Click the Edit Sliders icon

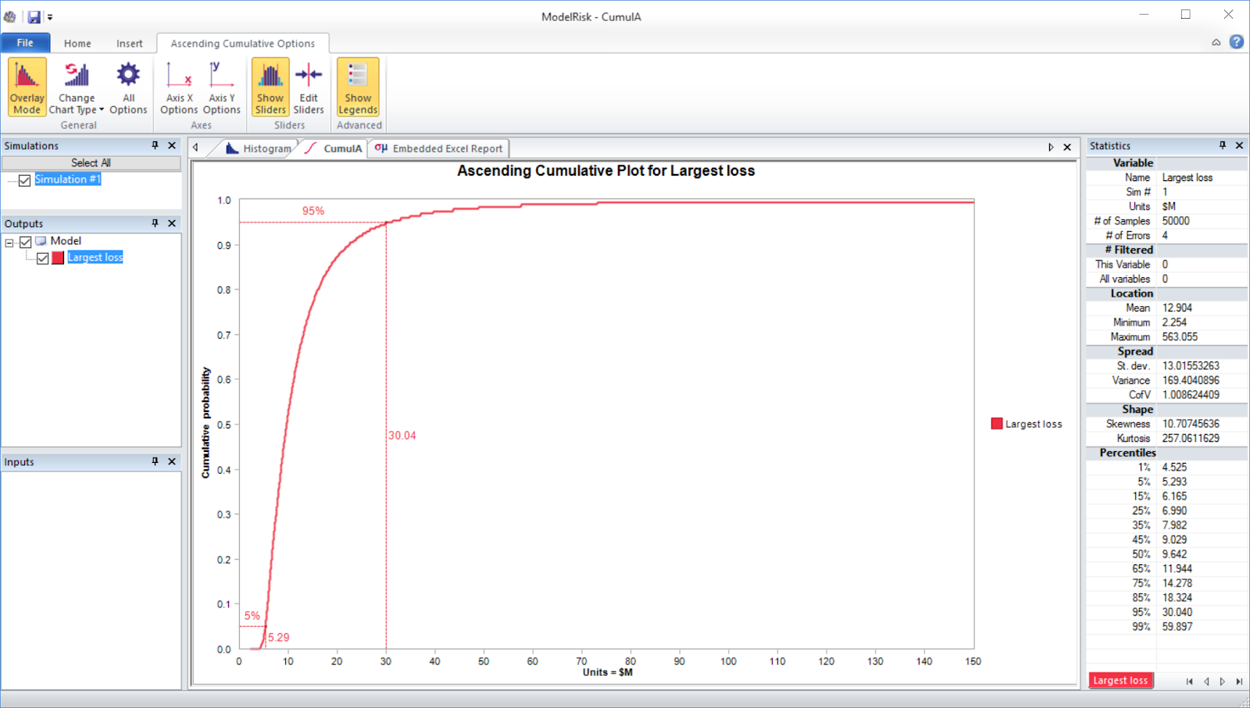click(x=309, y=87)
